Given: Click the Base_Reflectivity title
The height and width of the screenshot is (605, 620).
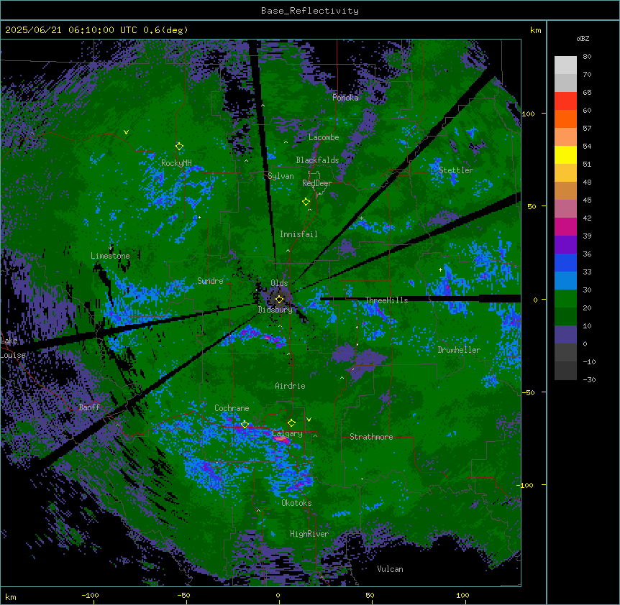Looking at the screenshot, I should click(x=310, y=11).
